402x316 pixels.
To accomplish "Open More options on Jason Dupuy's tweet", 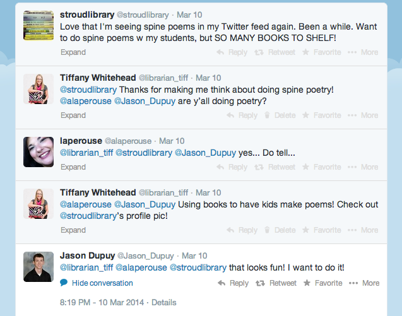I will point(364,283).
